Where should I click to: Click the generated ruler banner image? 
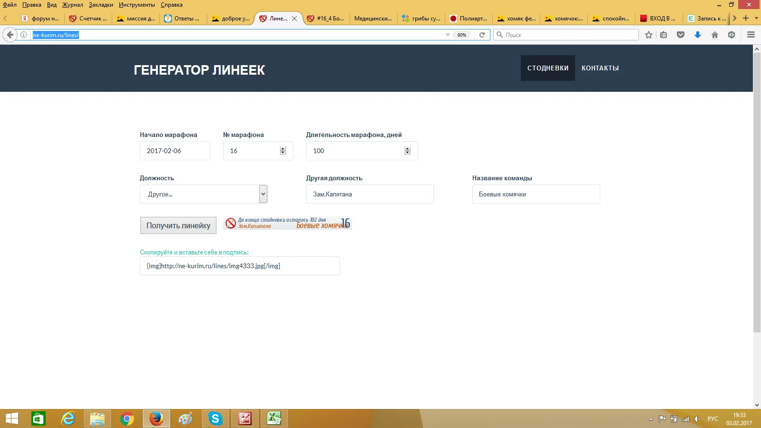click(x=287, y=223)
